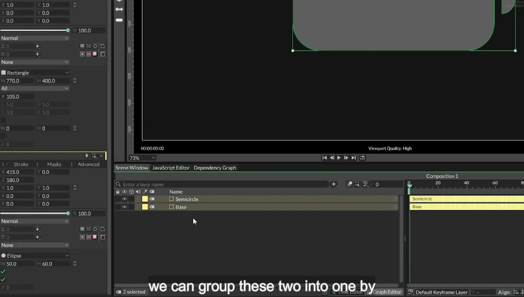The image size is (524, 297).
Task: Toggle visibility of Base layer
Action: pyautogui.click(x=124, y=207)
